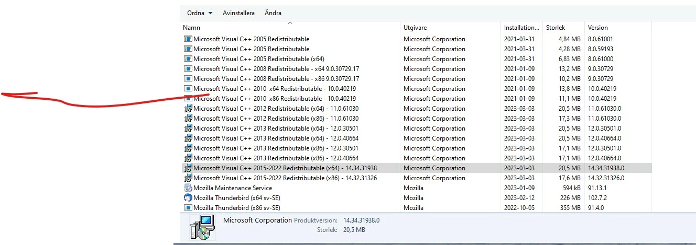Select Visual C++ 2010 x64 Redistributable 10.0.40219 name

click(x=275, y=89)
